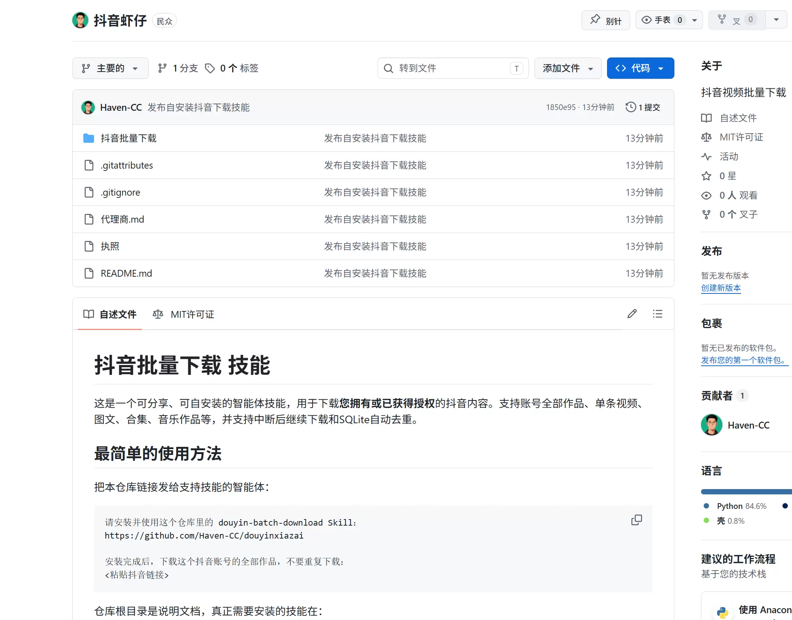Click the 创建新版本 release link
The image size is (792, 620).
pos(721,288)
